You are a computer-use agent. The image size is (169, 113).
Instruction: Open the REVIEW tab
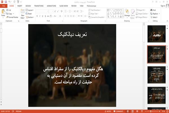tap(74, 6)
